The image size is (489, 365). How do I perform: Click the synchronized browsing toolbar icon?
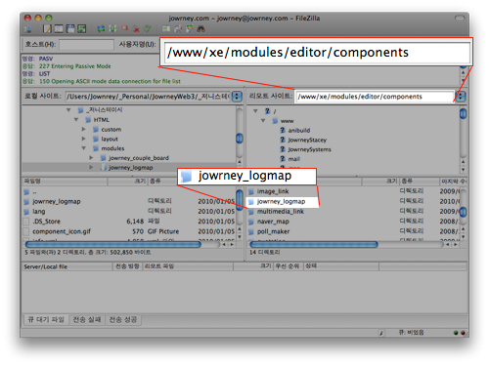[190, 29]
